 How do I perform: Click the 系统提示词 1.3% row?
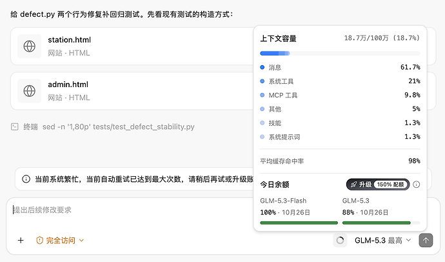coord(340,137)
